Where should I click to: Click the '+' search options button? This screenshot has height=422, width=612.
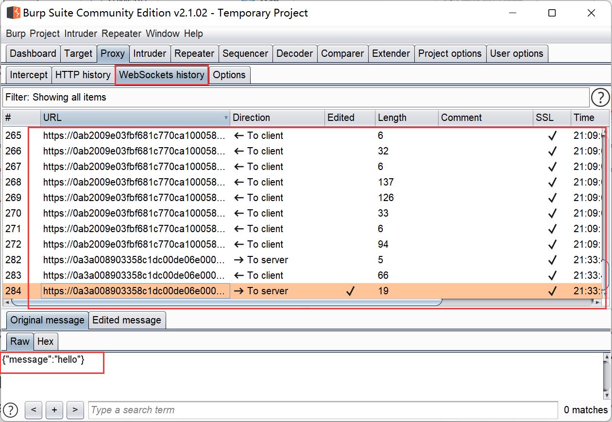tap(54, 410)
